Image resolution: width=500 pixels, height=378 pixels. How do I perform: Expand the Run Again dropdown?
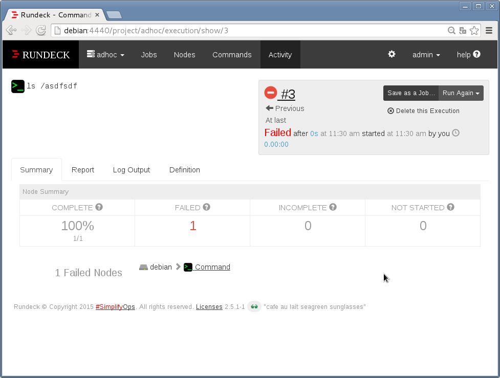(461, 93)
